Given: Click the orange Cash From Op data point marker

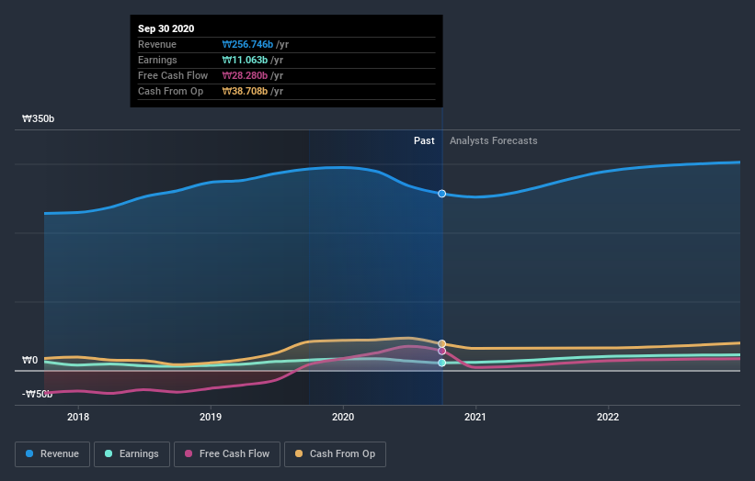Looking at the screenshot, I should (441, 343).
